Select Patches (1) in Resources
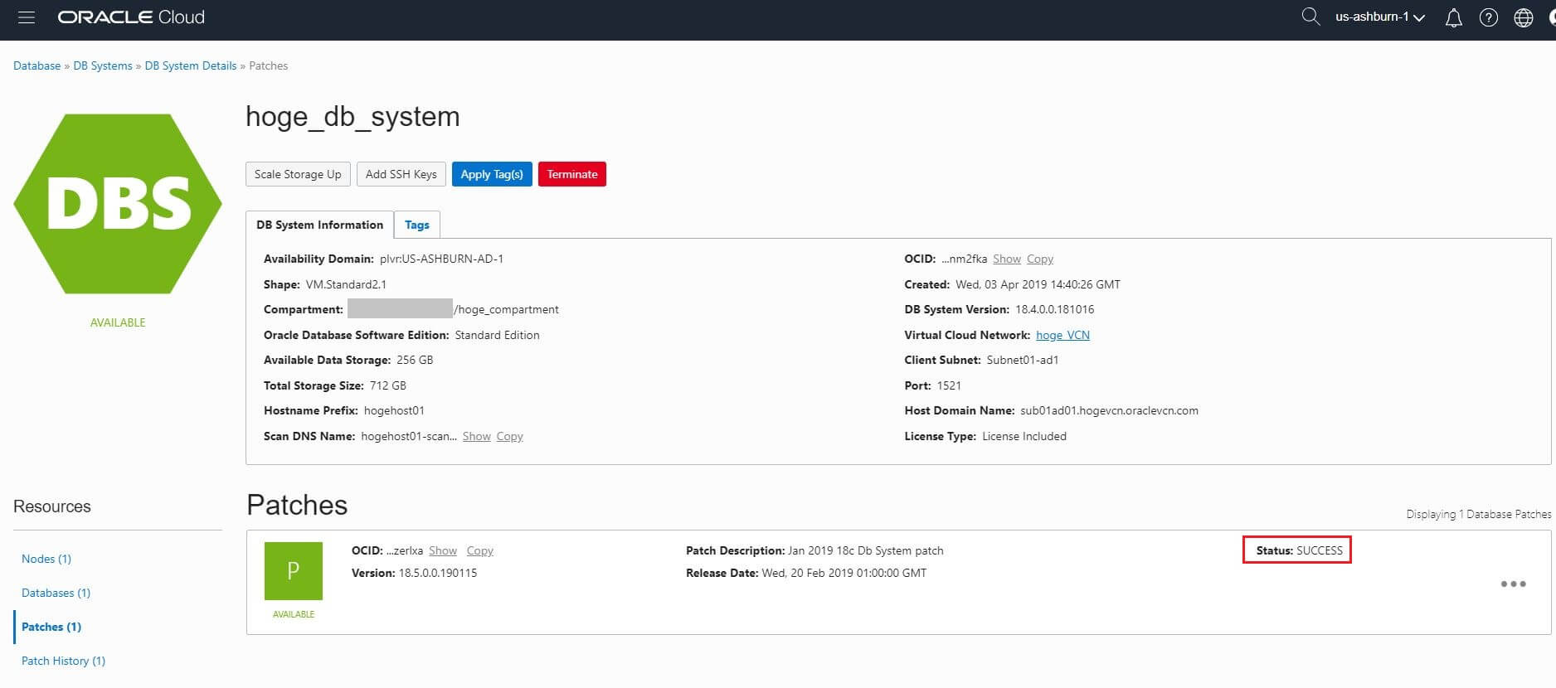This screenshot has width=1556, height=688. tap(51, 627)
